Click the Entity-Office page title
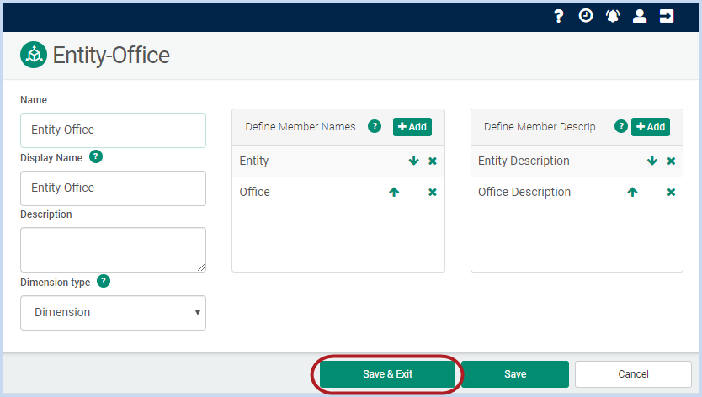 [111, 55]
